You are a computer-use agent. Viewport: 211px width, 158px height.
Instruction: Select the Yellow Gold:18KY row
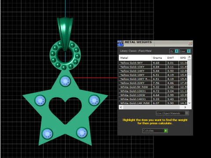(x=153, y=75)
